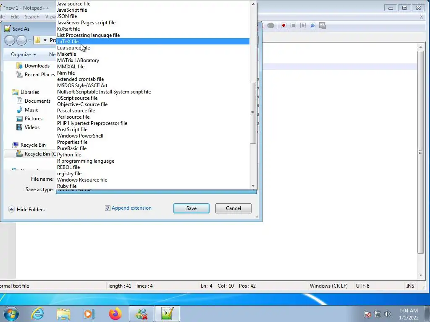Toggle the Append extension checkbox
430x322 pixels.
[107, 208]
